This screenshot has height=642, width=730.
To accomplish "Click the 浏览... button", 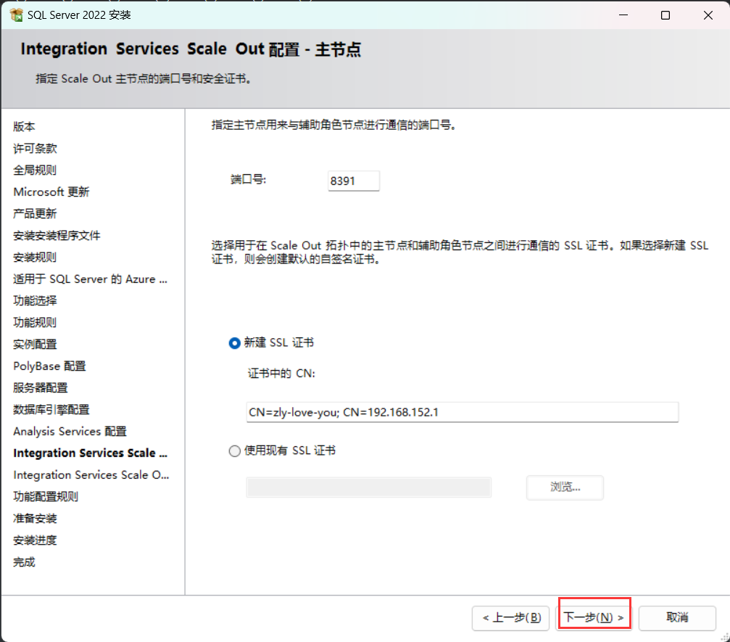I will [565, 487].
